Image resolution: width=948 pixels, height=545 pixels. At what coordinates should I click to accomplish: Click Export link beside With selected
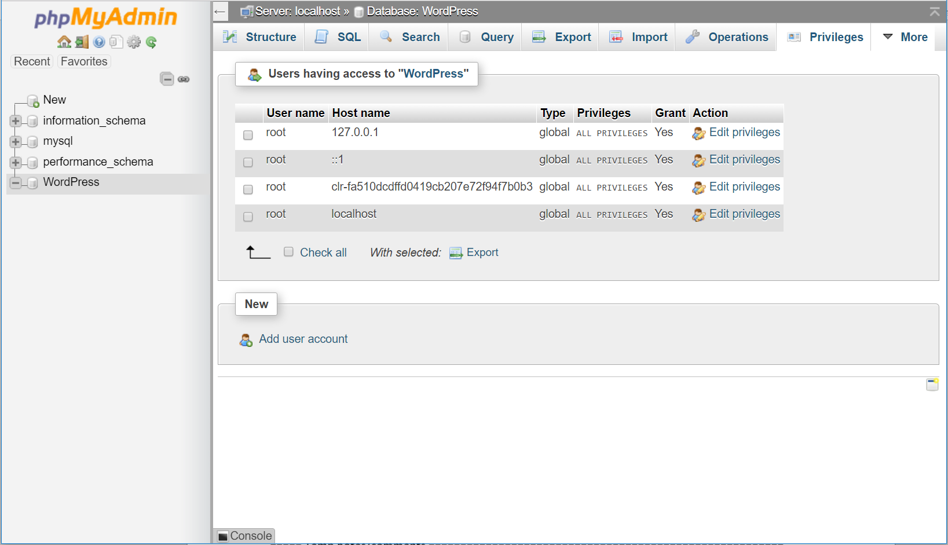click(x=482, y=253)
